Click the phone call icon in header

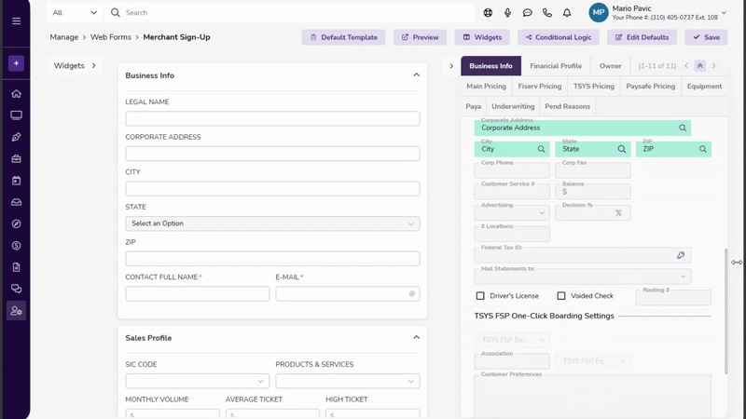(x=546, y=13)
